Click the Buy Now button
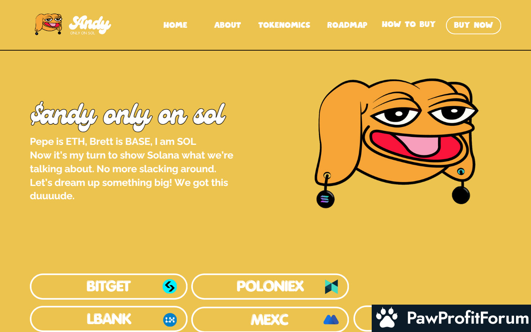This screenshot has height=332, width=531. coord(473,25)
